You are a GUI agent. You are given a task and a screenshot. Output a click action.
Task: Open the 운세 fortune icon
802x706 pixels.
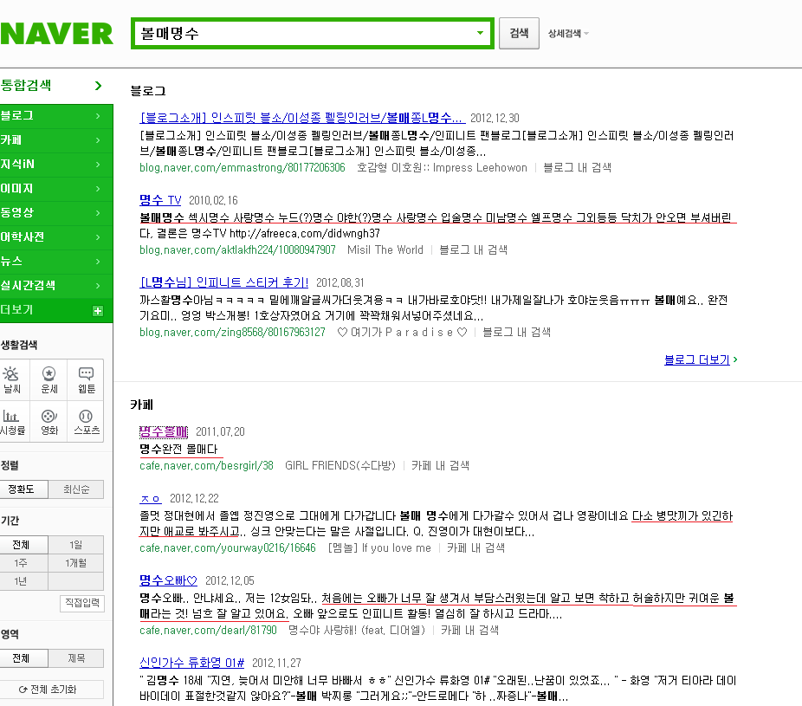pyautogui.click(x=49, y=379)
